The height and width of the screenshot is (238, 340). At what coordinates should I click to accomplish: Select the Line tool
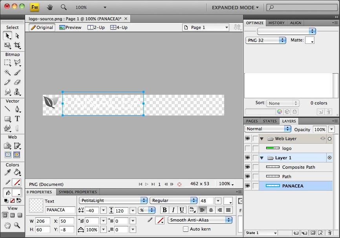coord(7,109)
